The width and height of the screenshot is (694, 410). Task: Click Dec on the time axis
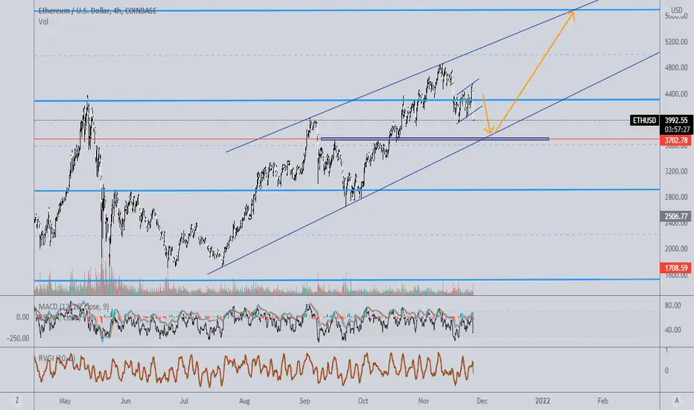pos(482,401)
